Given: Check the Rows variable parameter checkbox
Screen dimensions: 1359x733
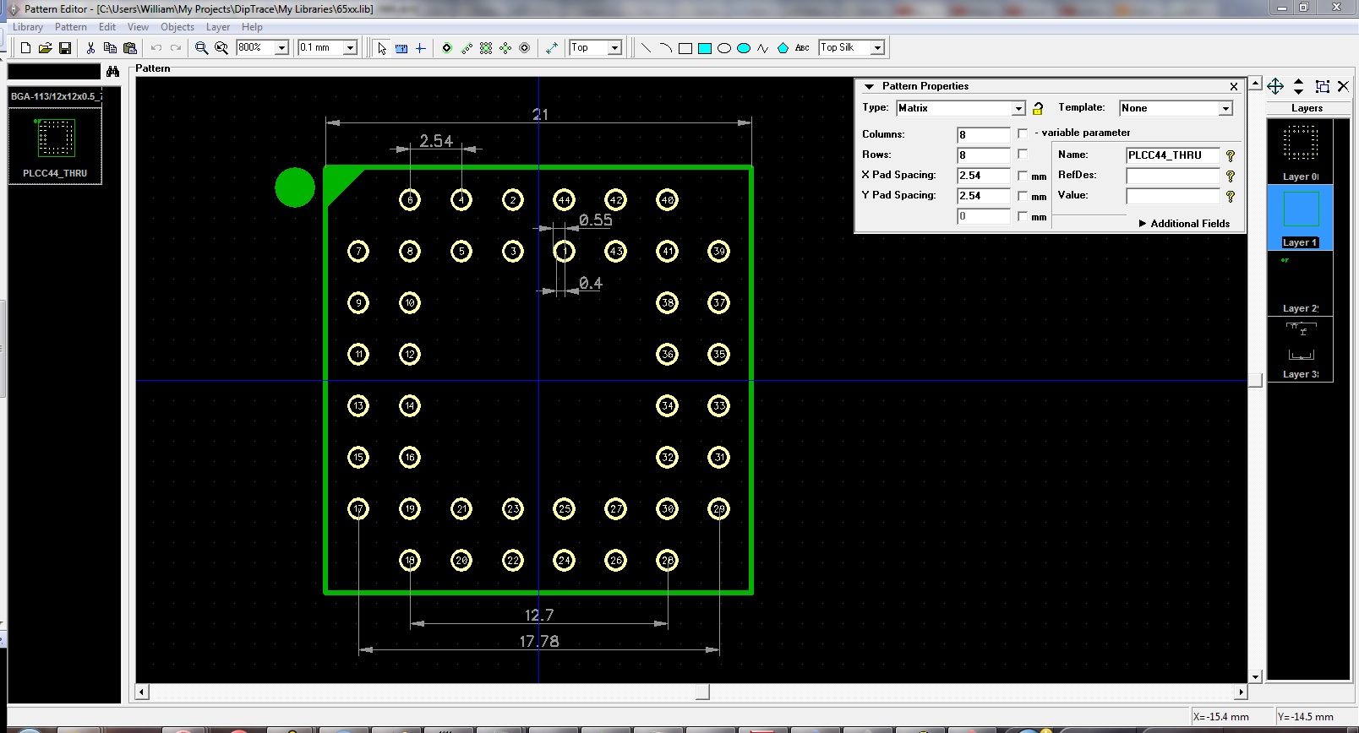Looking at the screenshot, I should click(1023, 155).
